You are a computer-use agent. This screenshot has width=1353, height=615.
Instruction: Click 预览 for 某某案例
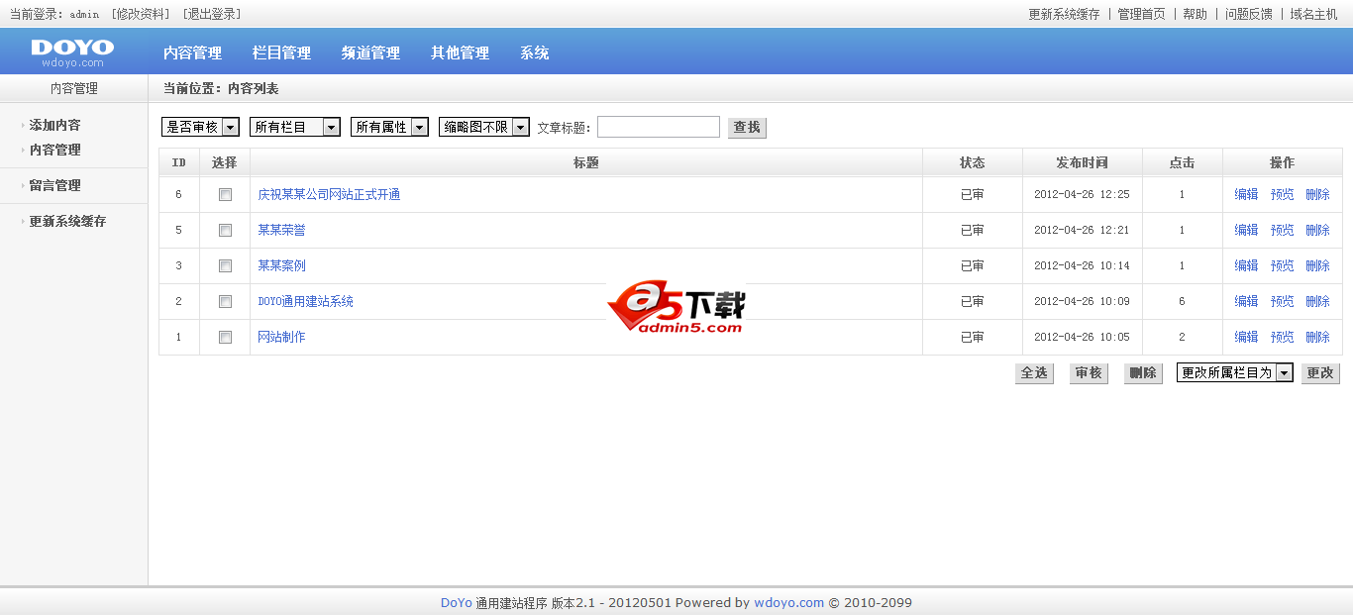[x=1282, y=266]
